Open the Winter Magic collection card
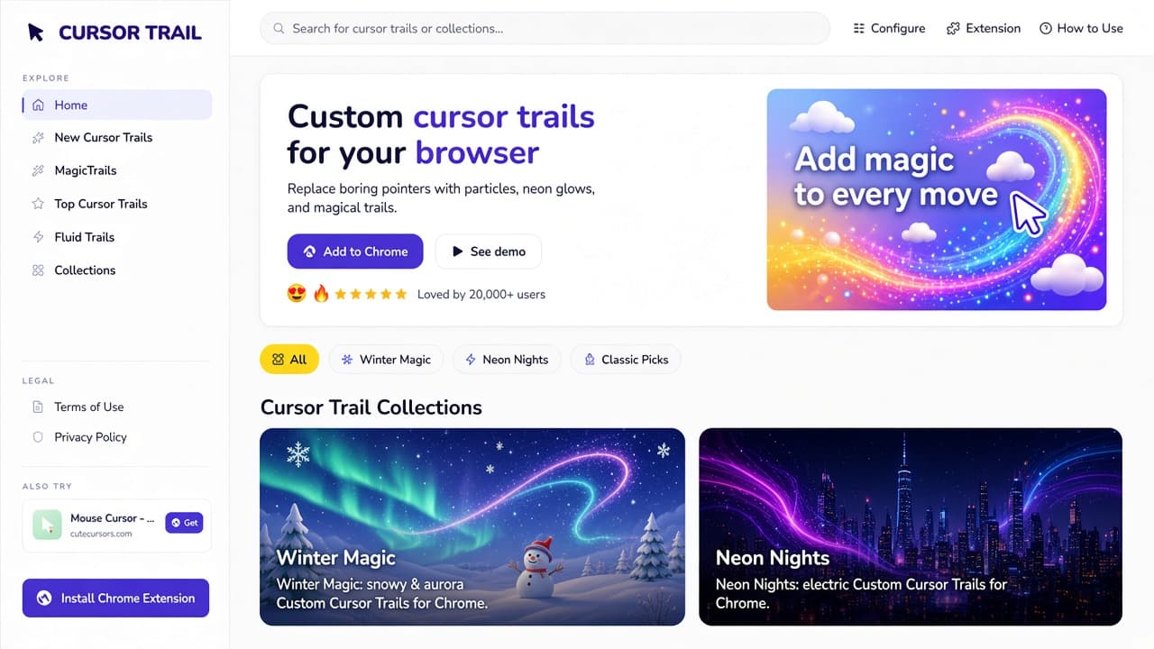Screen dimensions: 1154x649 coord(472,526)
